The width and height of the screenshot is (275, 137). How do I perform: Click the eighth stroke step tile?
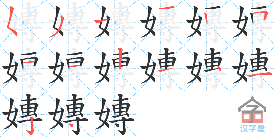69,68
